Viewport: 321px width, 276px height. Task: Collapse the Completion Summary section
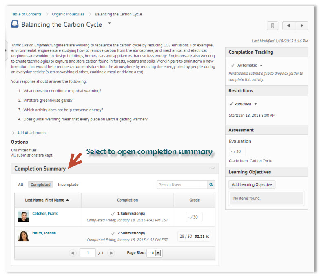pos(212,169)
